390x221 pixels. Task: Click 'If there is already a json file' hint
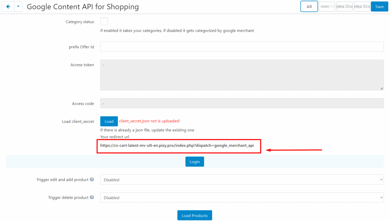147,130
